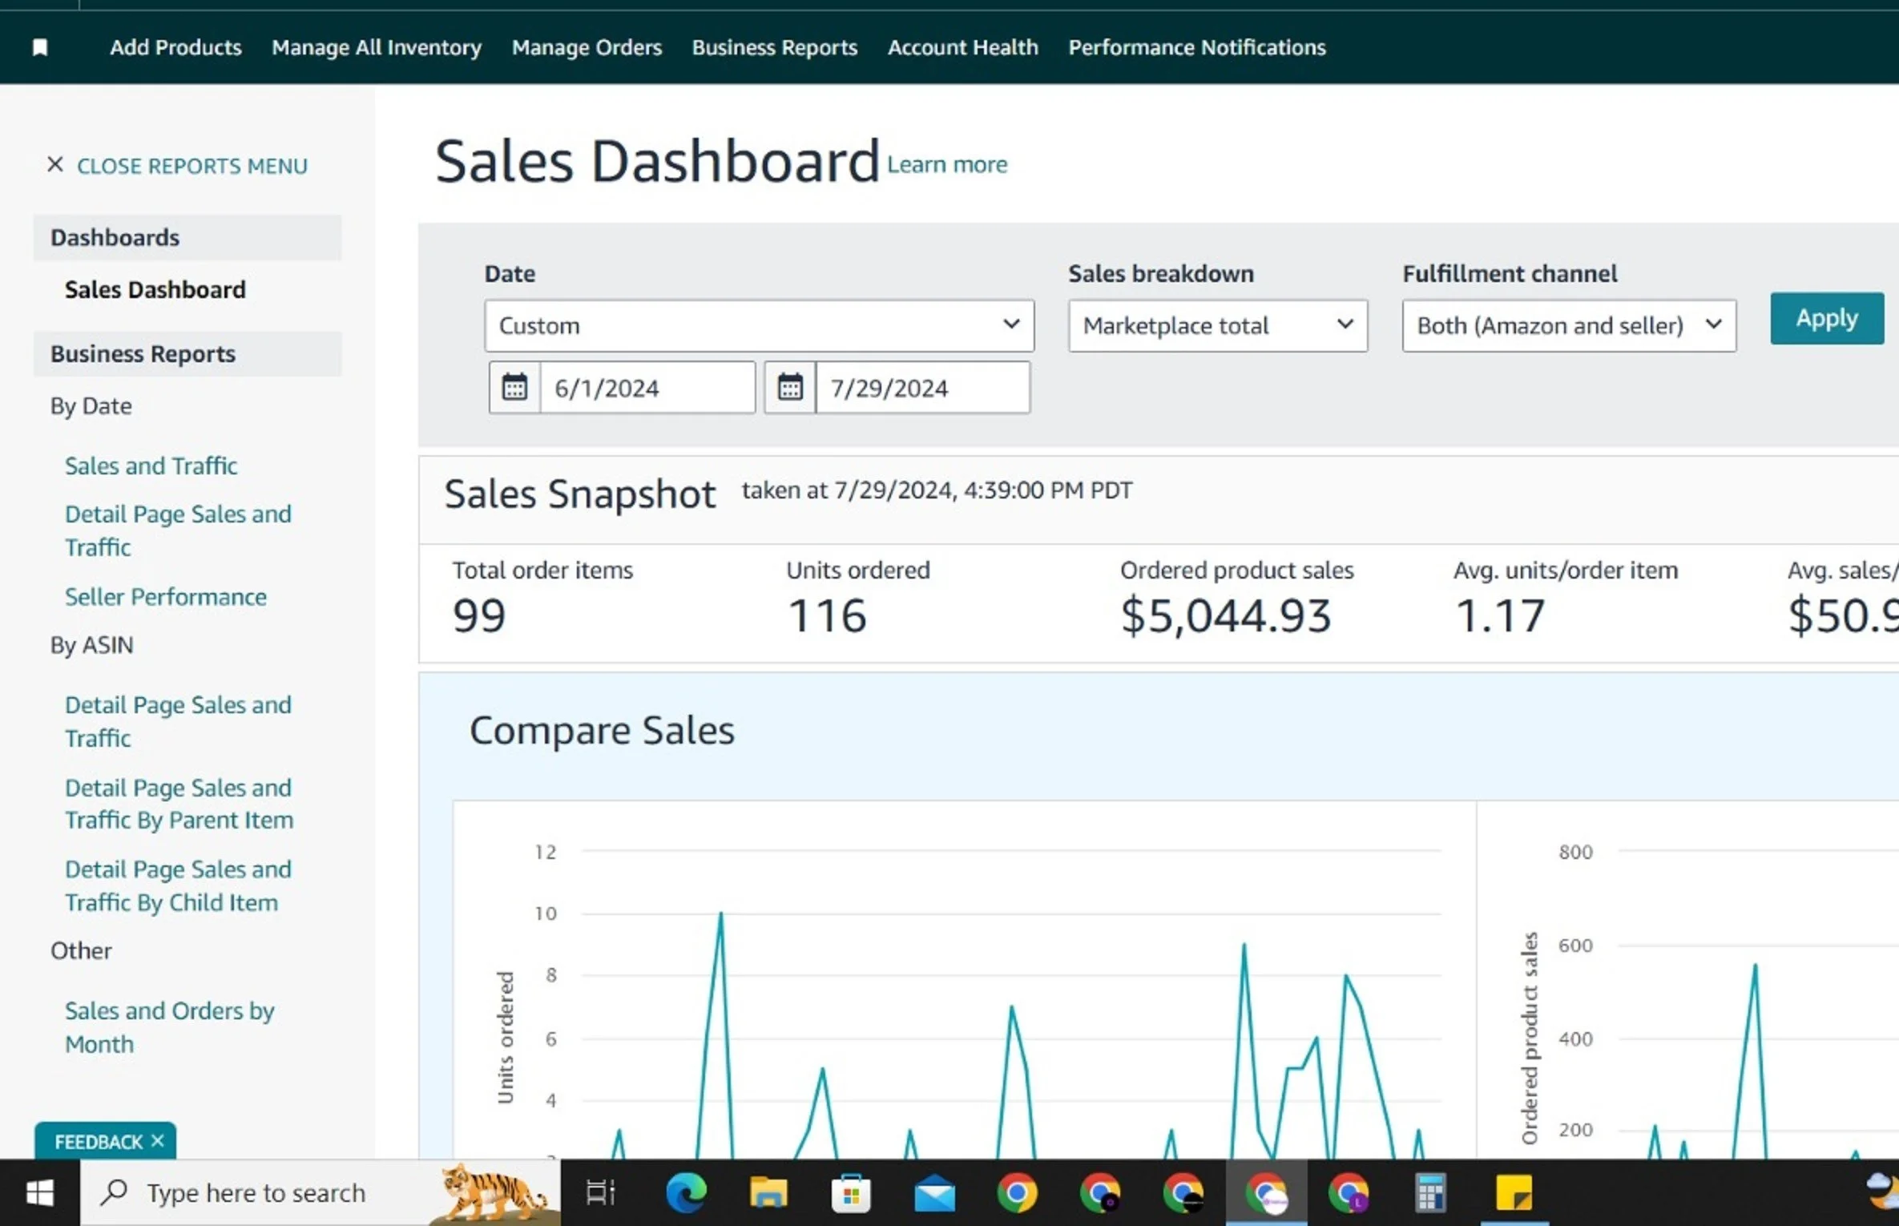
Task: Open the start date calendar icon
Action: click(514, 388)
